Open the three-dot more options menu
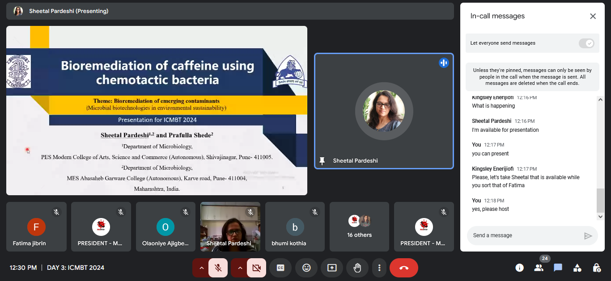This screenshot has height=281, width=611. pos(379,268)
